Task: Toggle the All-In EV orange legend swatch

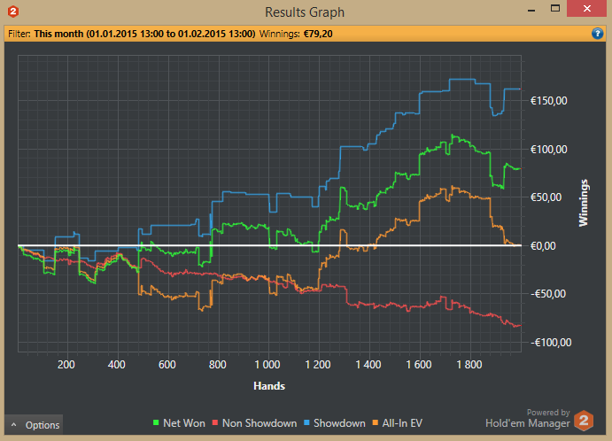Action: point(376,422)
